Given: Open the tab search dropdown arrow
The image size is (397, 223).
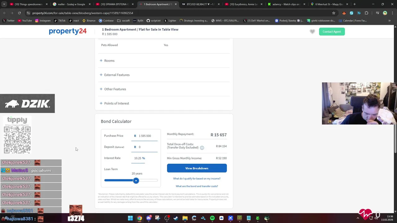Looking at the screenshot, I should [4, 4].
